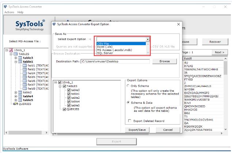Viewport: 232px width, 153px height.
Task: Click right arrow of left tree scrollbar
Action: [x=46, y=133]
